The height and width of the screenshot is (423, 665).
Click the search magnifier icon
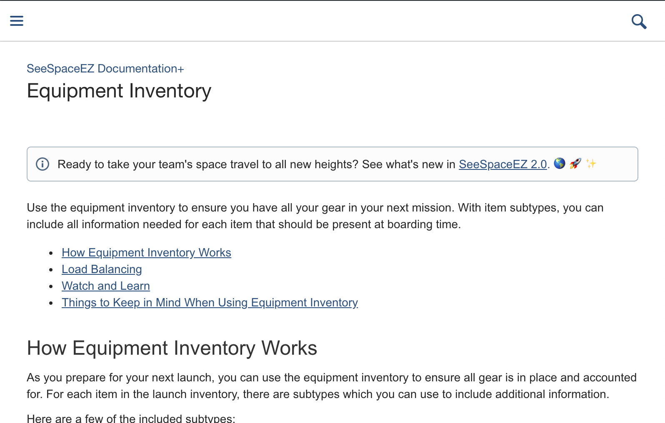tap(639, 21)
